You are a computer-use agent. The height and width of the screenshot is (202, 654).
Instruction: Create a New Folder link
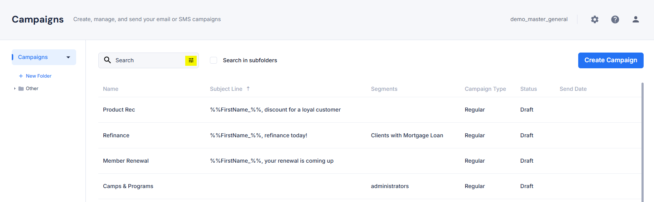(39, 76)
